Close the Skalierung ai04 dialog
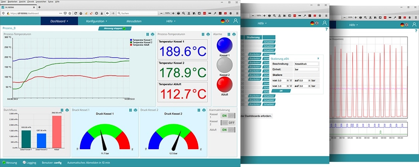This screenshot has width=419, height=167. pos(318,58)
